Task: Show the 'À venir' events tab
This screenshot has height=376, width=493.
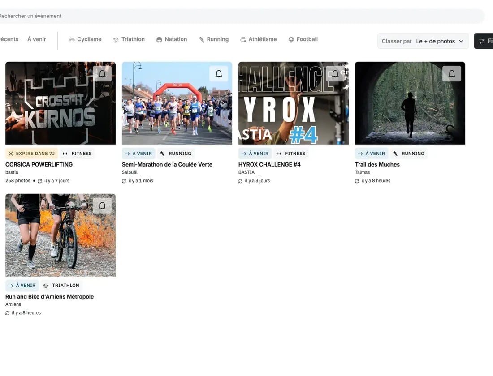Action: click(36, 39)
